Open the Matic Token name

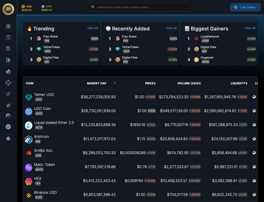(x=44, y=164)
